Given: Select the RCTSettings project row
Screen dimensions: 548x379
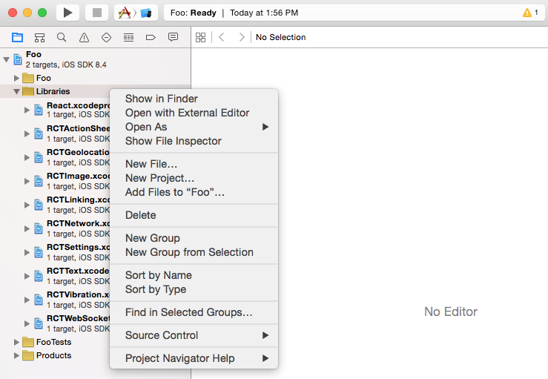Looking at the screenshot, I should click(55, 252).
